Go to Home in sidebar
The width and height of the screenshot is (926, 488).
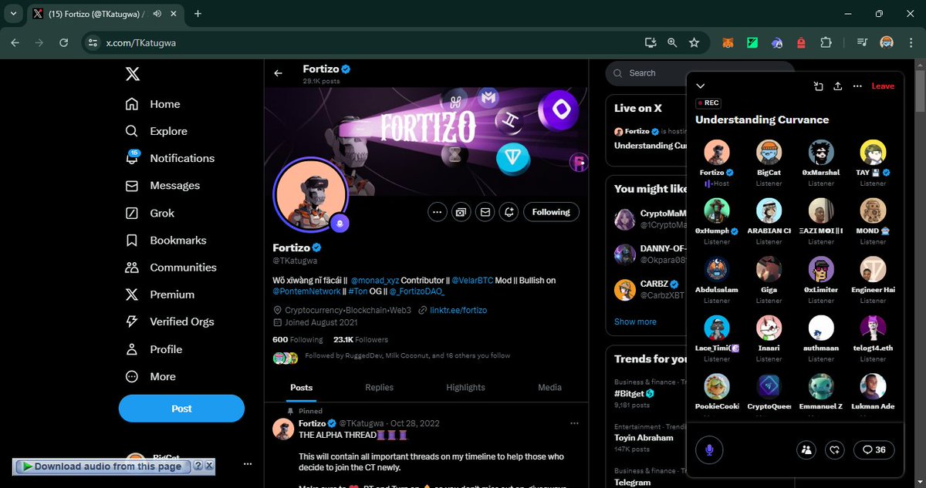[x=154, y=104]
